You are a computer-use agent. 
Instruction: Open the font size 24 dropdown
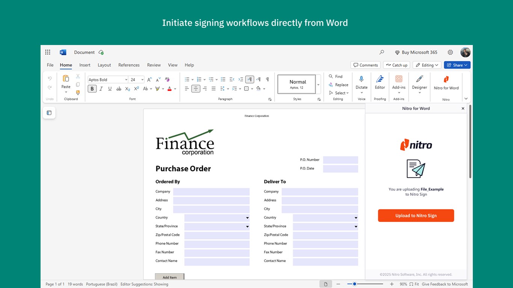coord(142,79)
